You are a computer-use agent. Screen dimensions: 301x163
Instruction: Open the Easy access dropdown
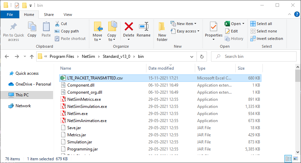point(185,31)
